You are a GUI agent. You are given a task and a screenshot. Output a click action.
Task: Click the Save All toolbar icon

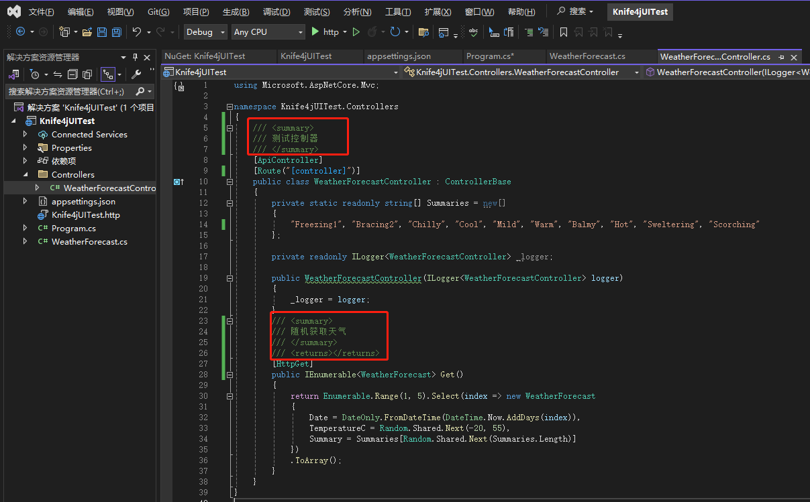pyautogui.click(x=117, y=32)
